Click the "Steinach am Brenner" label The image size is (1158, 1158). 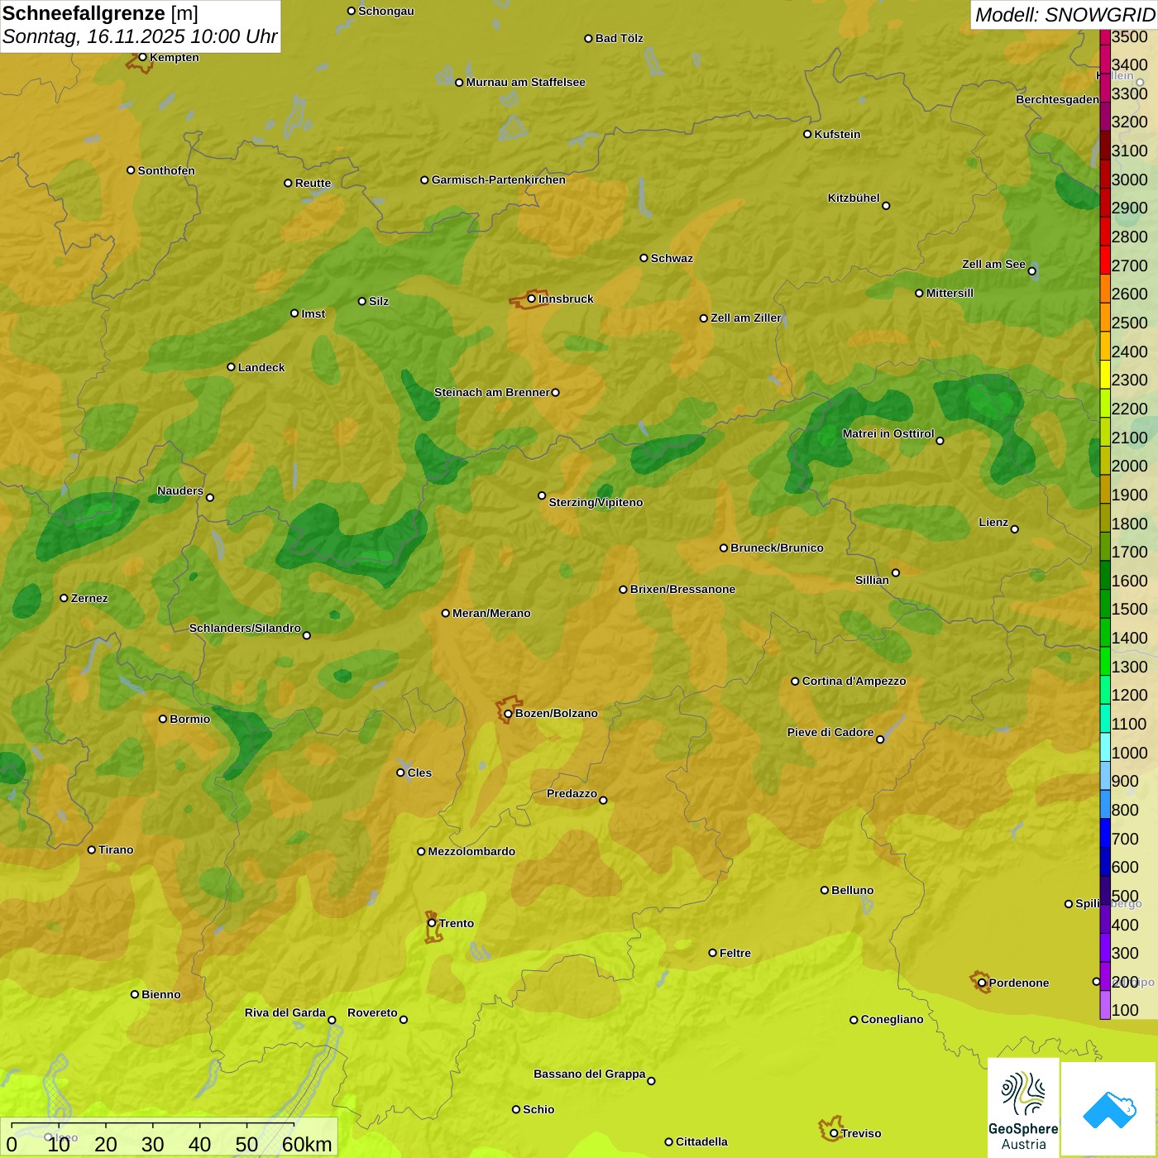pos(492,392)
